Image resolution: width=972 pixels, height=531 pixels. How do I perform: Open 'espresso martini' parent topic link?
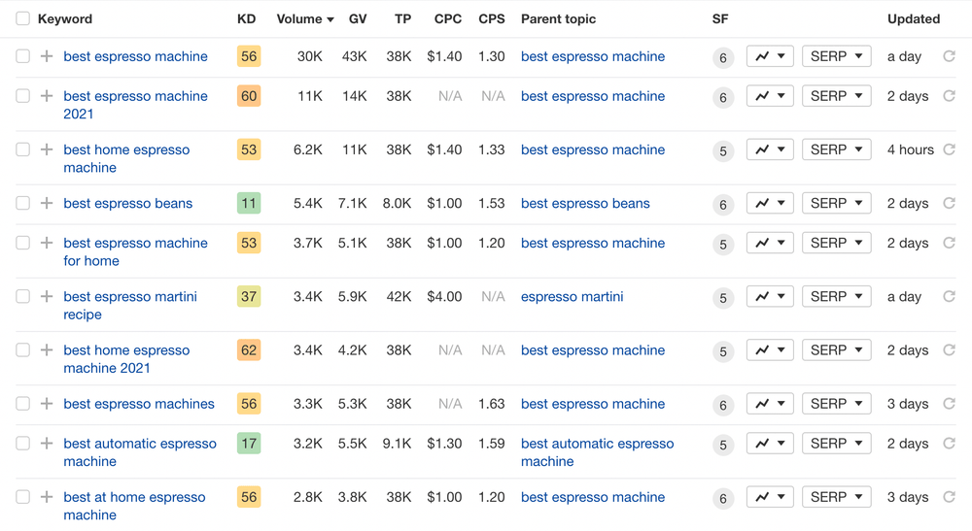pyautogui.click(x=572, y=296)
